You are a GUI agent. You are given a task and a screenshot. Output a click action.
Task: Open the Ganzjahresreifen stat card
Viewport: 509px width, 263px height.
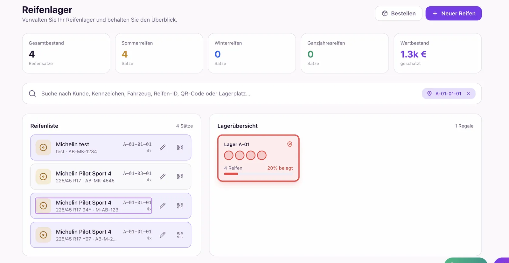click(x=345, y=53)
